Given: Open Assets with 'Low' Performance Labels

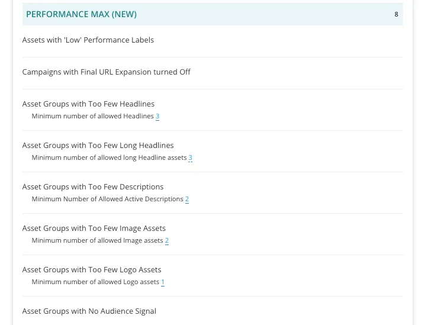Looking at the screenshot, I should (x=88, y=40).
